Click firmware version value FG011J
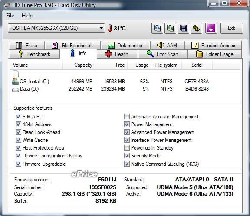The width and height of the screenshot is (250, 216). coord(107,180)
